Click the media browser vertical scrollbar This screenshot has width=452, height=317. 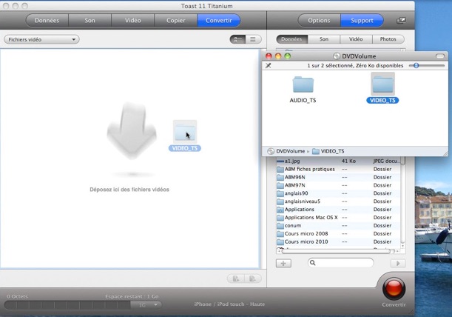tap(403, 202)
